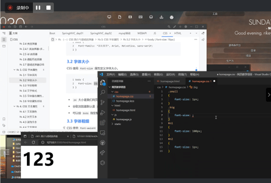The height and width of the screenshot is (183, 271).
Task: Open GitHub icon in VS Code activity bar
Action: [x=103, y=143]
